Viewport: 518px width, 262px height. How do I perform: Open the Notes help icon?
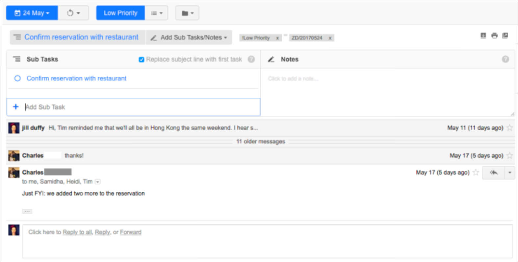(505, 59)
